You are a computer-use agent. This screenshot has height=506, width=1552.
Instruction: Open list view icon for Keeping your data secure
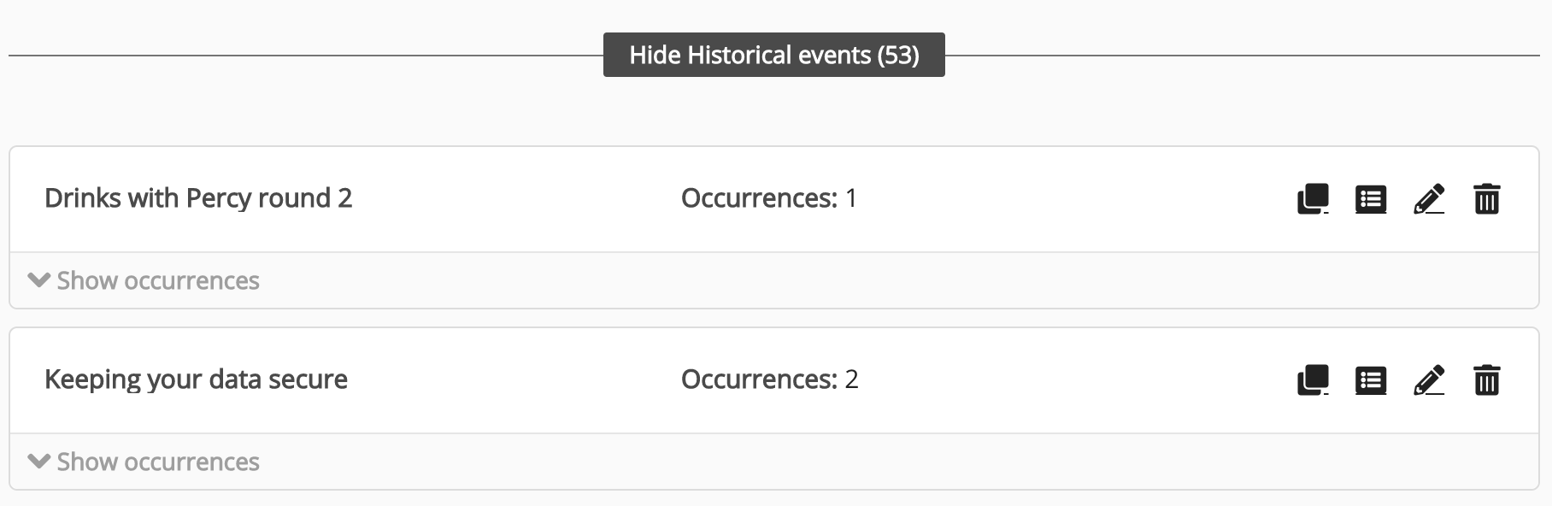tap(1371, 380)
